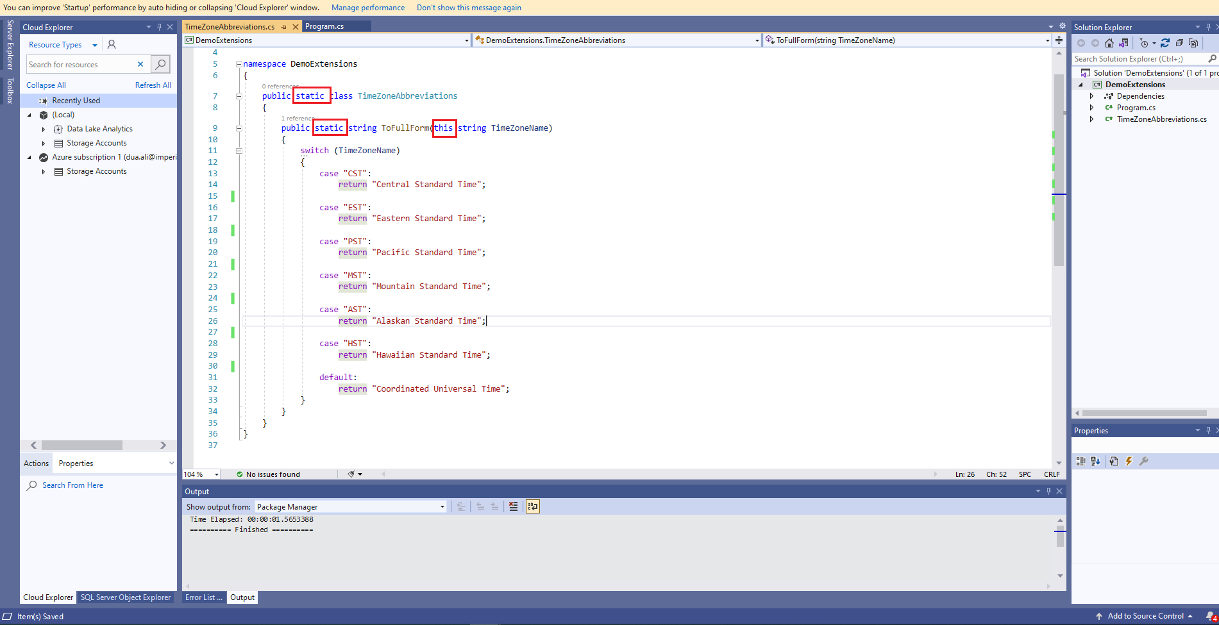Clear All text in the Output window

(513, 506)
